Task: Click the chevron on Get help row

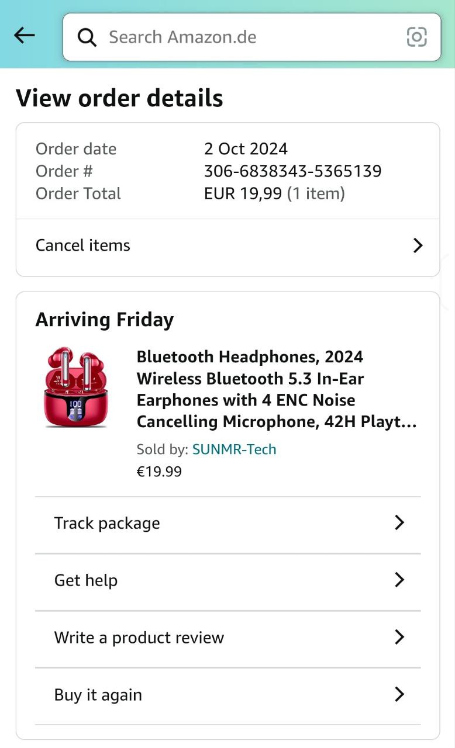Action: click(399, 580)
